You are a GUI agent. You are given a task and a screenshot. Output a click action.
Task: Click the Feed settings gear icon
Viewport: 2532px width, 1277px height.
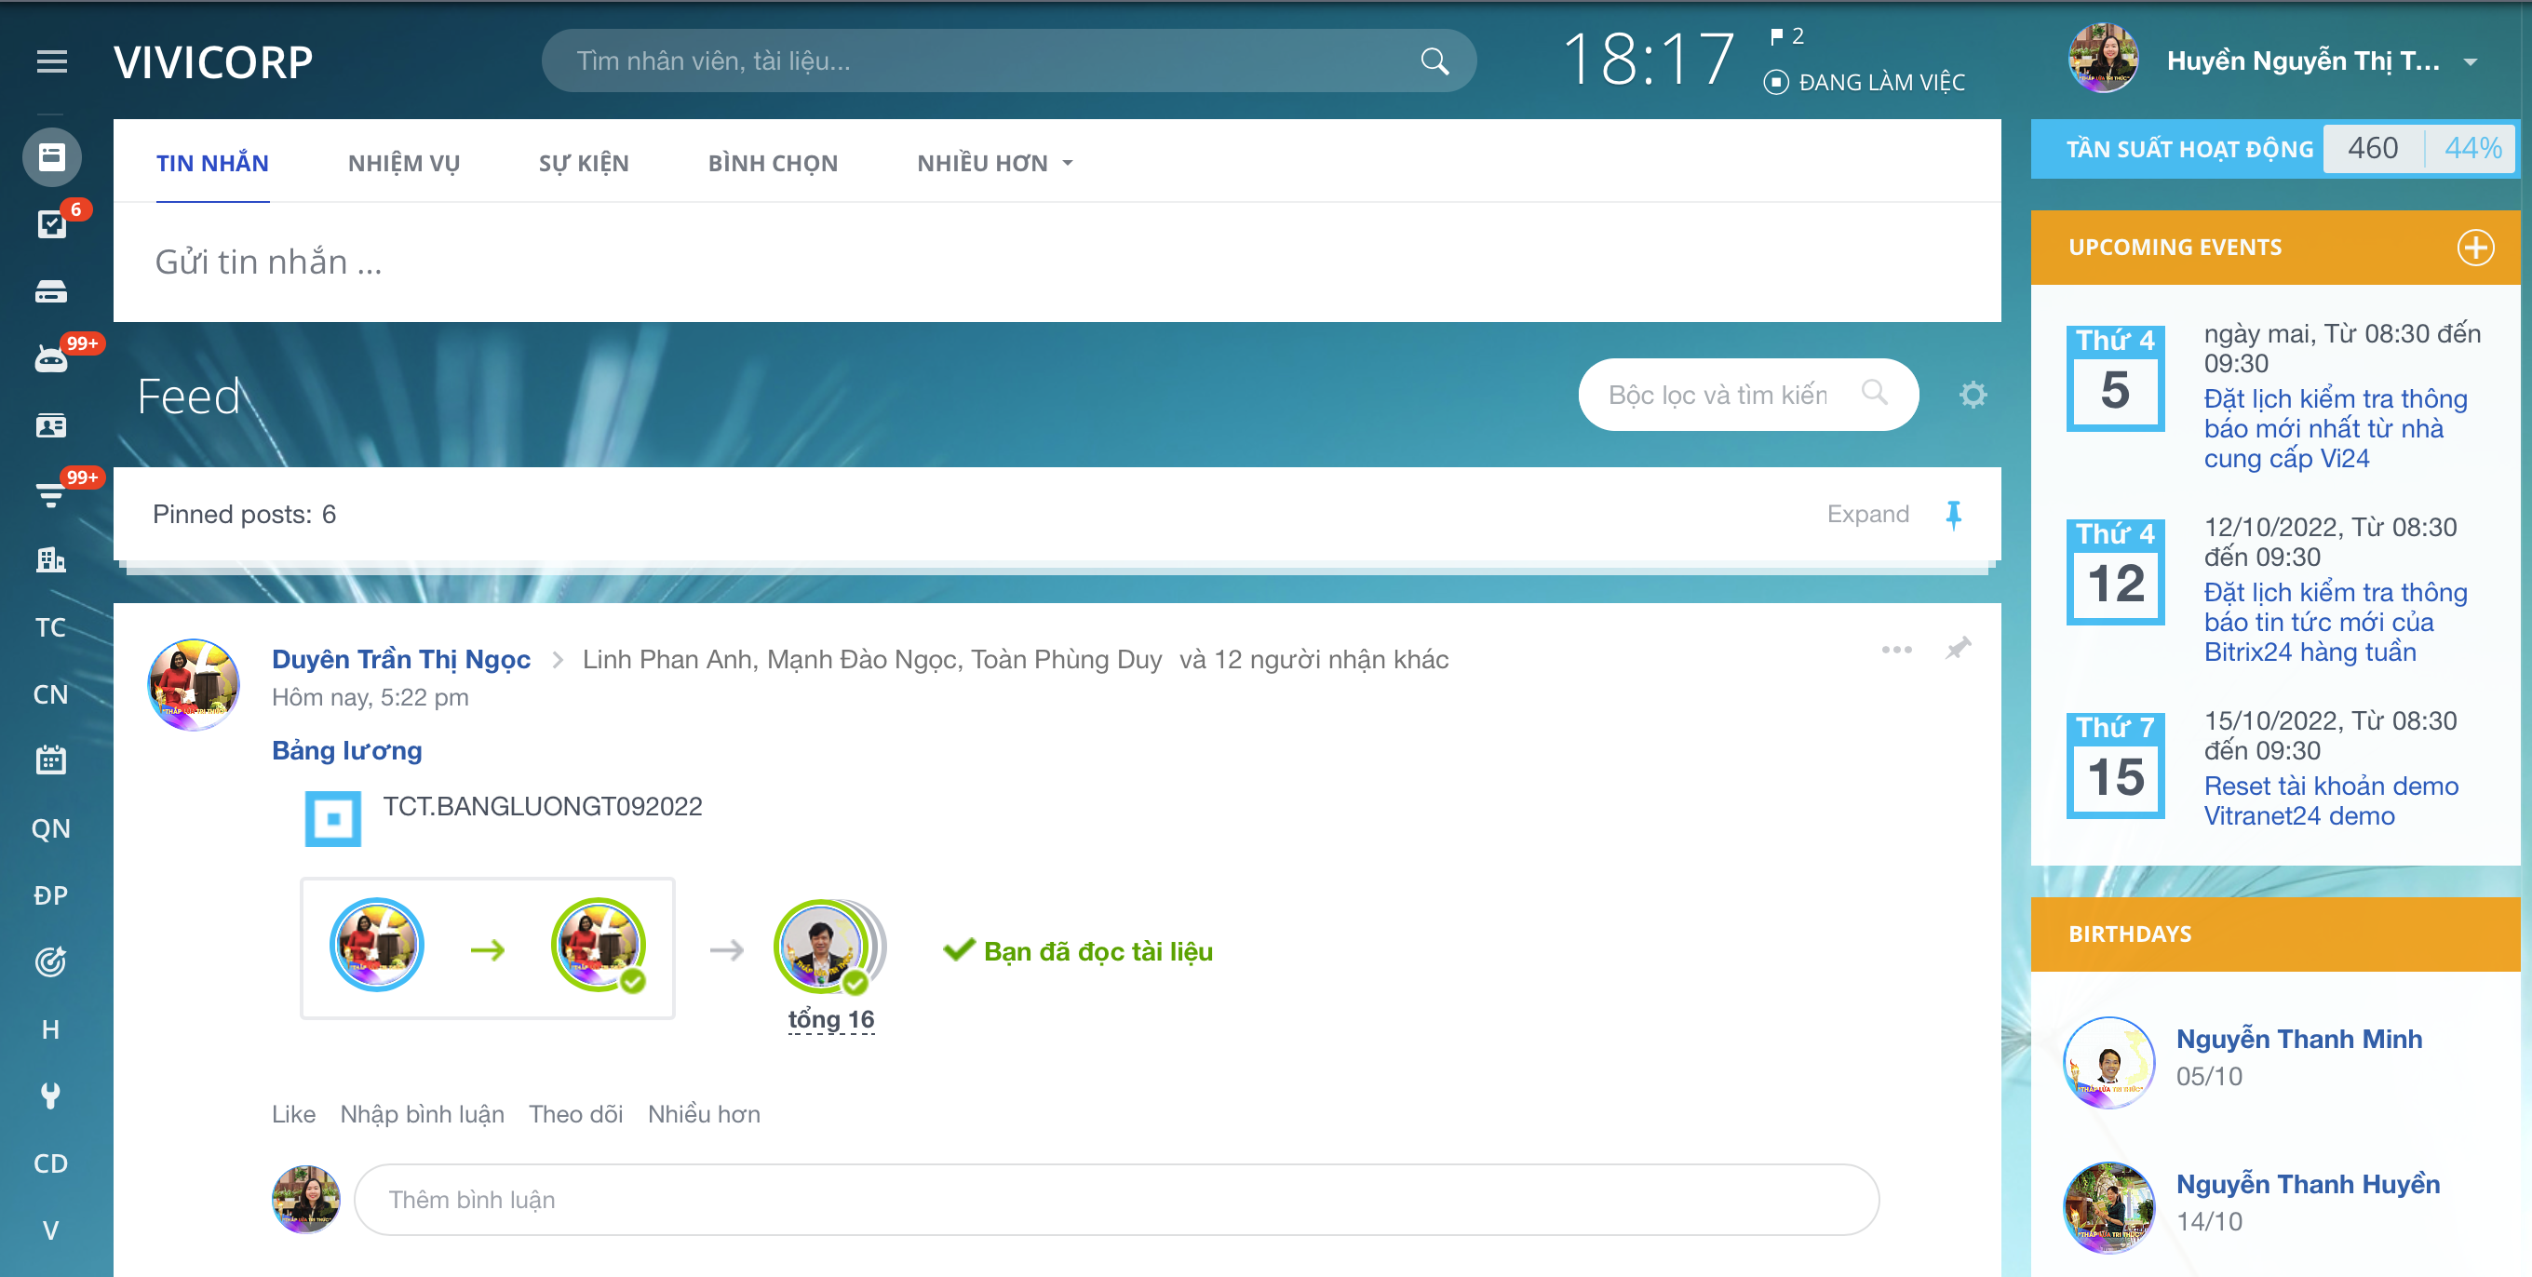(x=1972, y=396)
